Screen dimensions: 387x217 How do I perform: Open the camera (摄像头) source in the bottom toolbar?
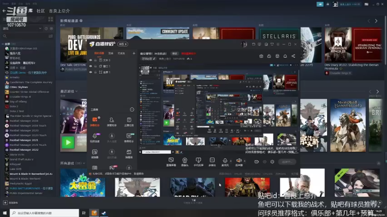coord(185,162)
